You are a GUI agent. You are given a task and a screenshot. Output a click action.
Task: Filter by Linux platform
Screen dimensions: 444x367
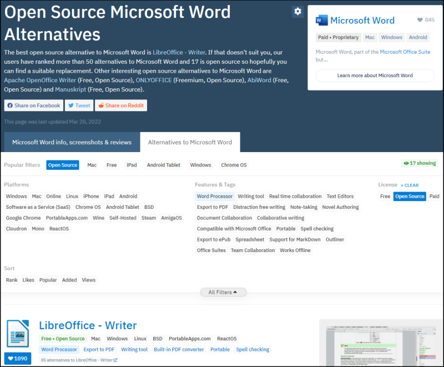[72, 196]
